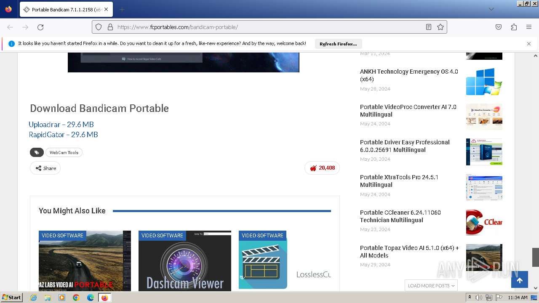539x303 pixels.
Task: Click the notification info icon
Action: coord(11,44)
